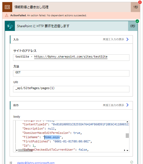Click the "FirstPublished" timestamp value
Screen dimensions: 143x164
pyautogui.click(x=72, y=141)
